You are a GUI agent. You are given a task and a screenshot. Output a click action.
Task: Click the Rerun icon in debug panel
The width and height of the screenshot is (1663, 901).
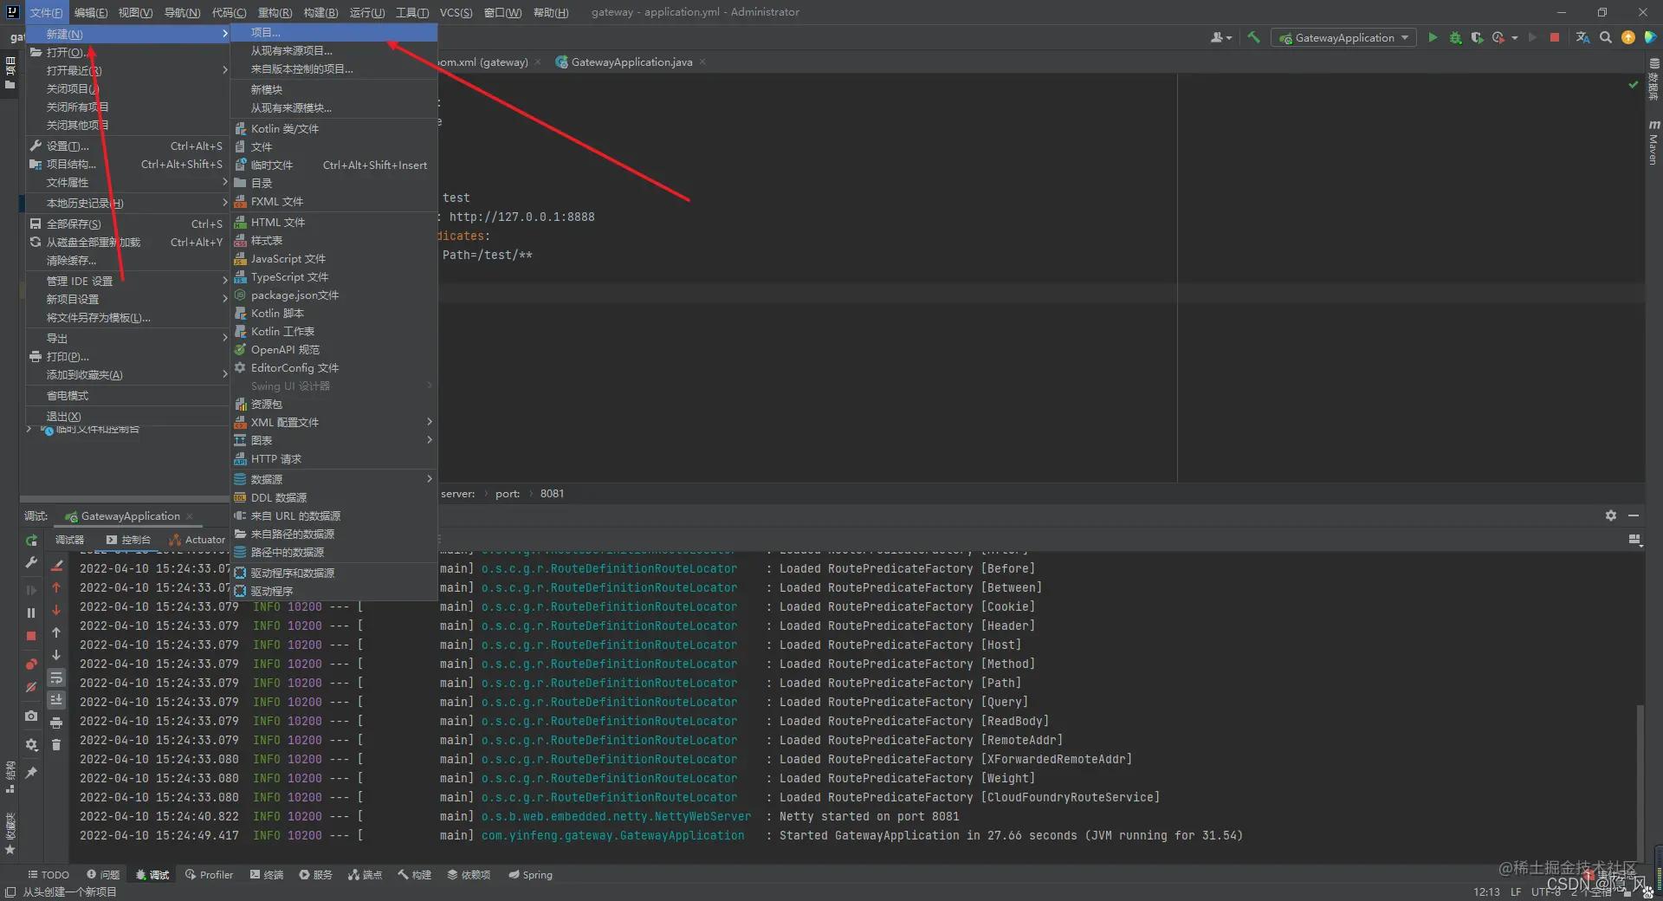click(x=31, y=541)
